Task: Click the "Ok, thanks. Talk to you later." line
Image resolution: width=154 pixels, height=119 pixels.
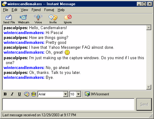Action: (42, 73)
